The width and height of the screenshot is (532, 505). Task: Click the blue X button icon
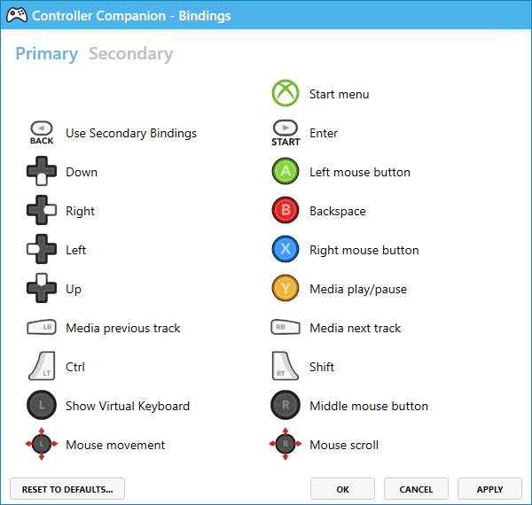pyautogui.click(x=286, y=250)
